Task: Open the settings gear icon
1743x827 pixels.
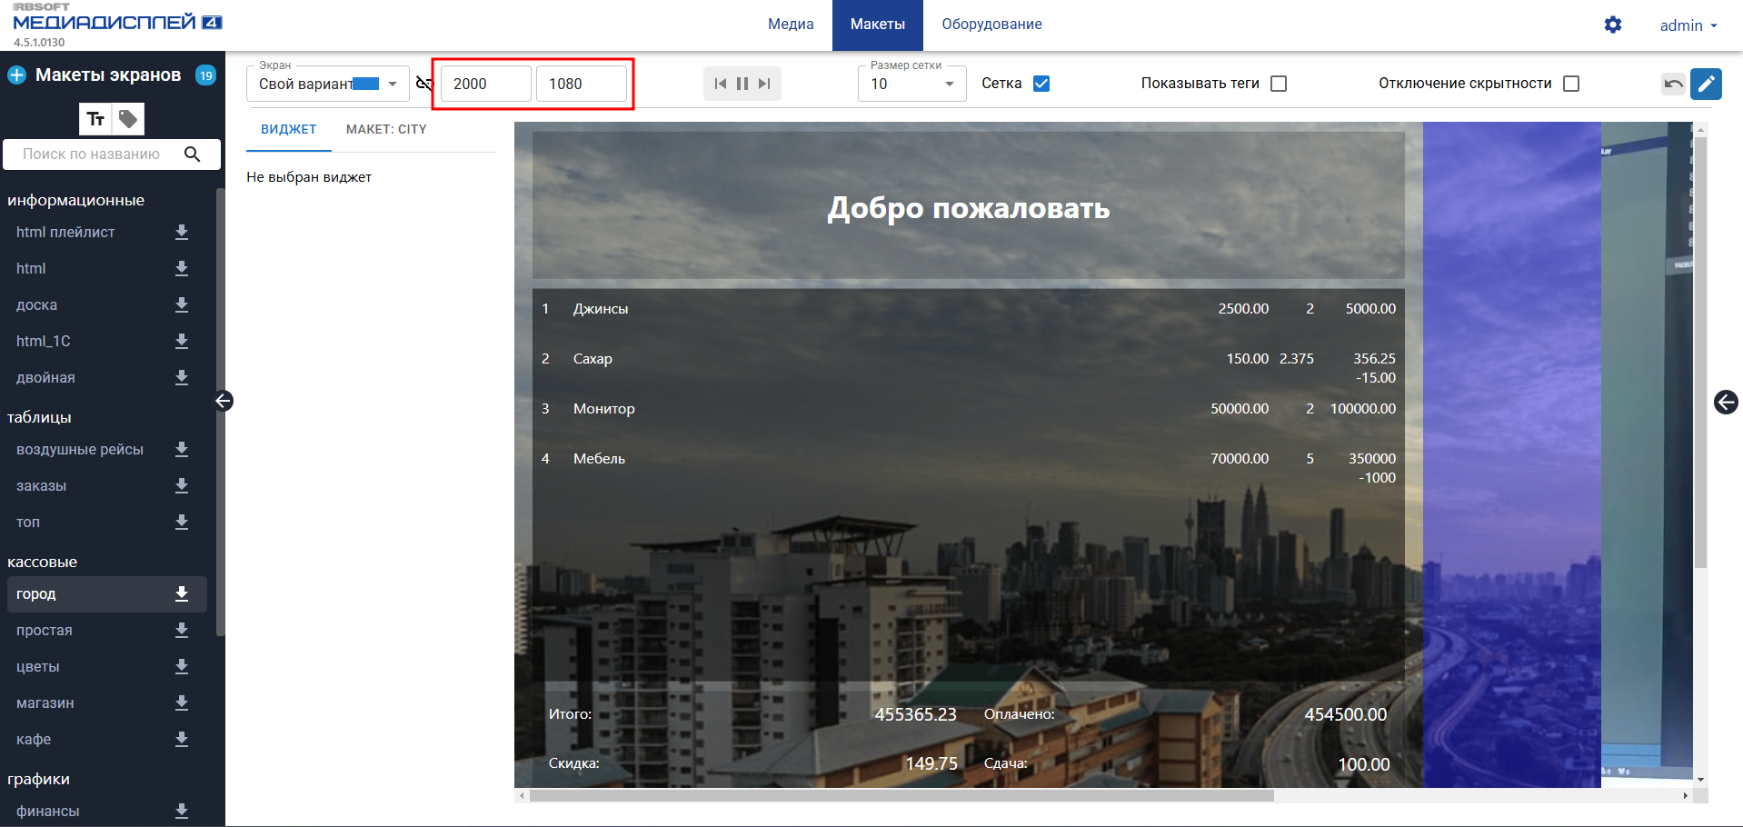Action: click(1613, 25)
